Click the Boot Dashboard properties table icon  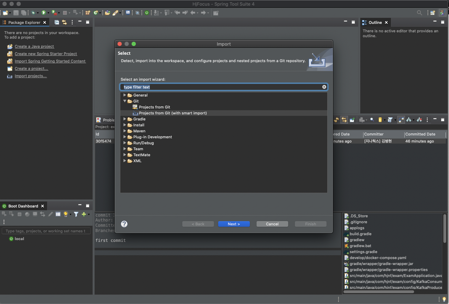58,214
